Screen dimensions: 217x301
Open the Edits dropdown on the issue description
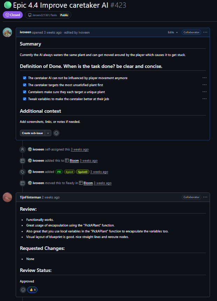pyautogui.click(x=173, y=32)
